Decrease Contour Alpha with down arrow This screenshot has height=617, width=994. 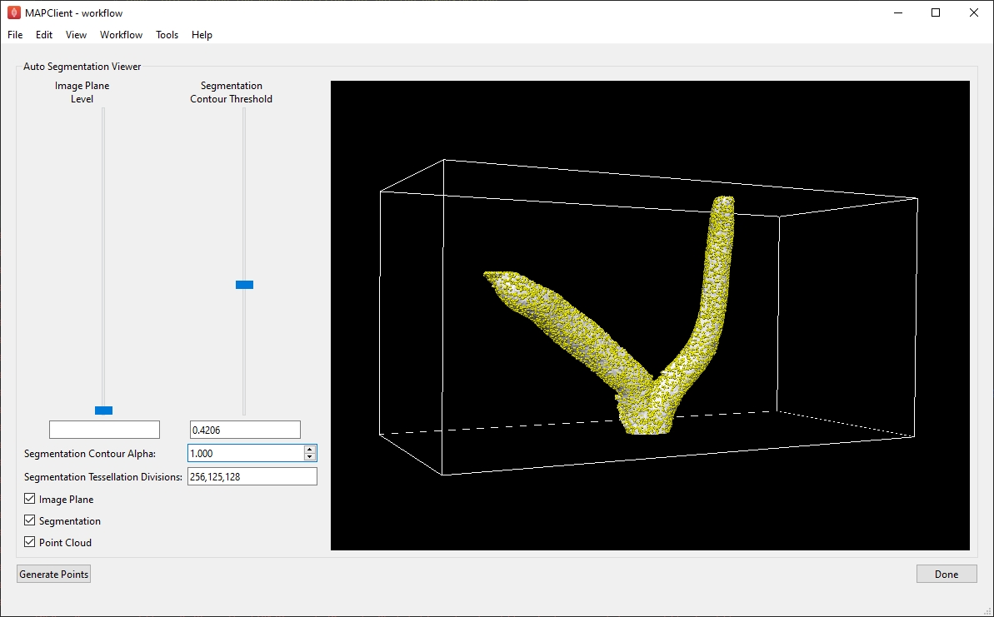click(309, 457)
